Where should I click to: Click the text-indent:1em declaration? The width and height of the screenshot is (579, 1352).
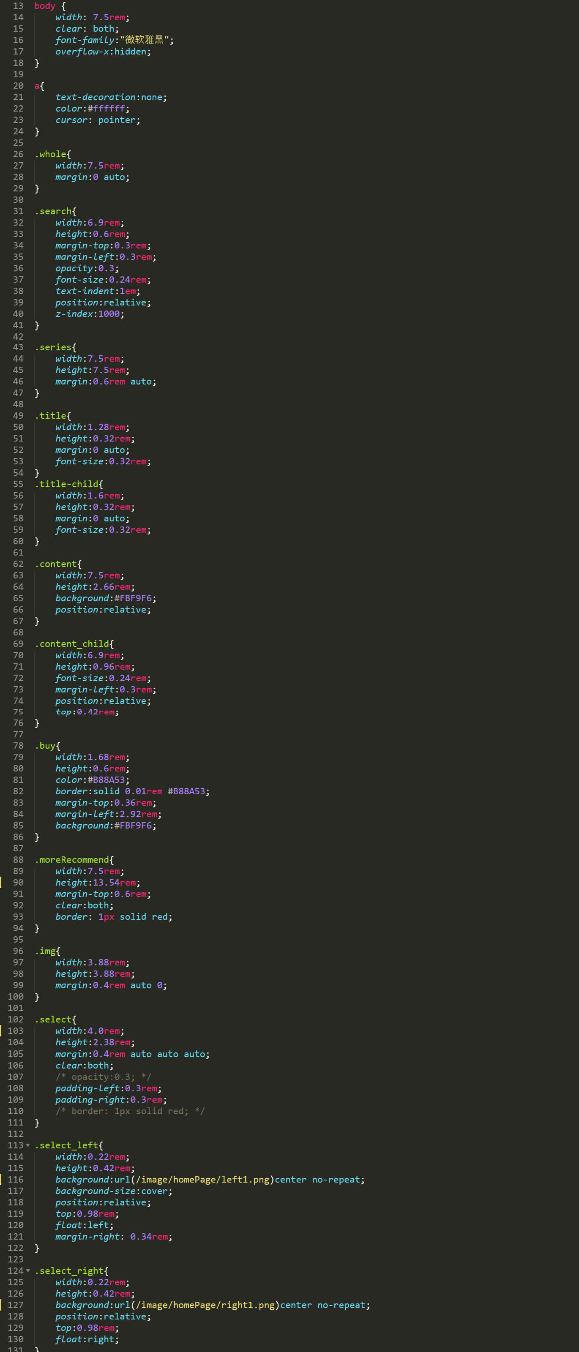(98, 291)
